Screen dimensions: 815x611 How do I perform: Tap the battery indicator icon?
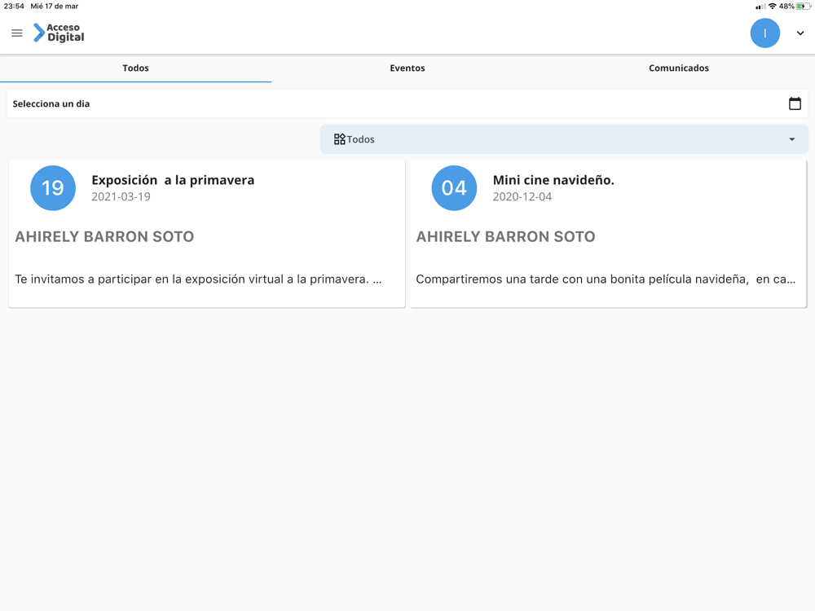click(x=804, y=7)
